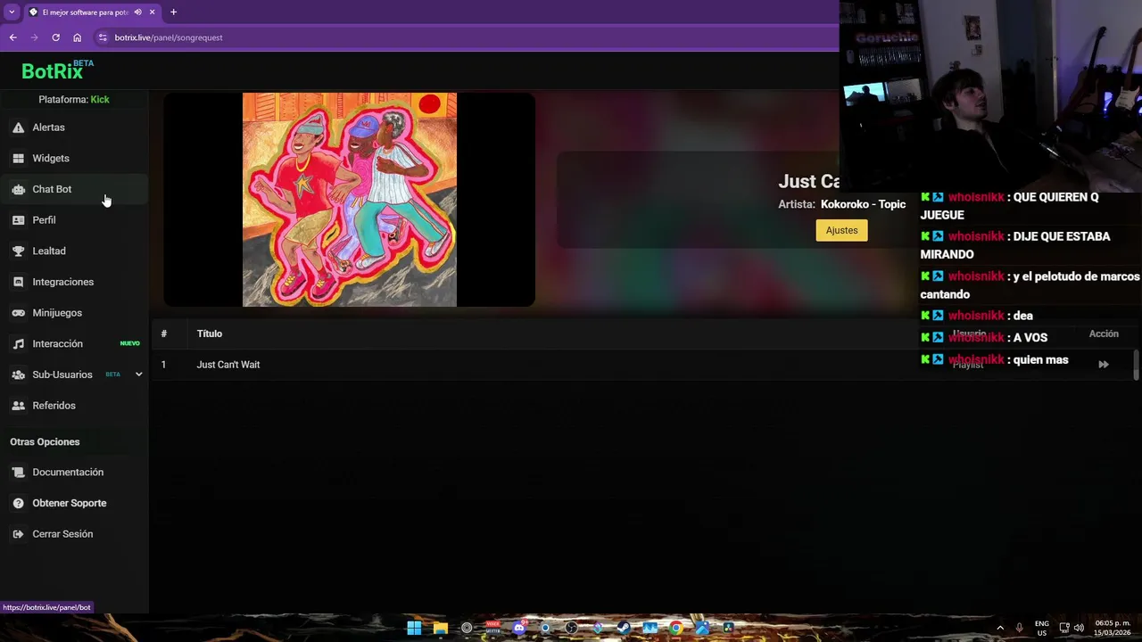Open Perfil in the sidebar
The height and width of the screenshot is (642, 1142).
click(75, 220)
